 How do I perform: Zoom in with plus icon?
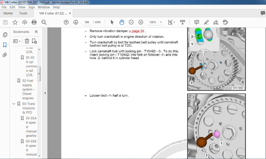click(x=141, y=22)
